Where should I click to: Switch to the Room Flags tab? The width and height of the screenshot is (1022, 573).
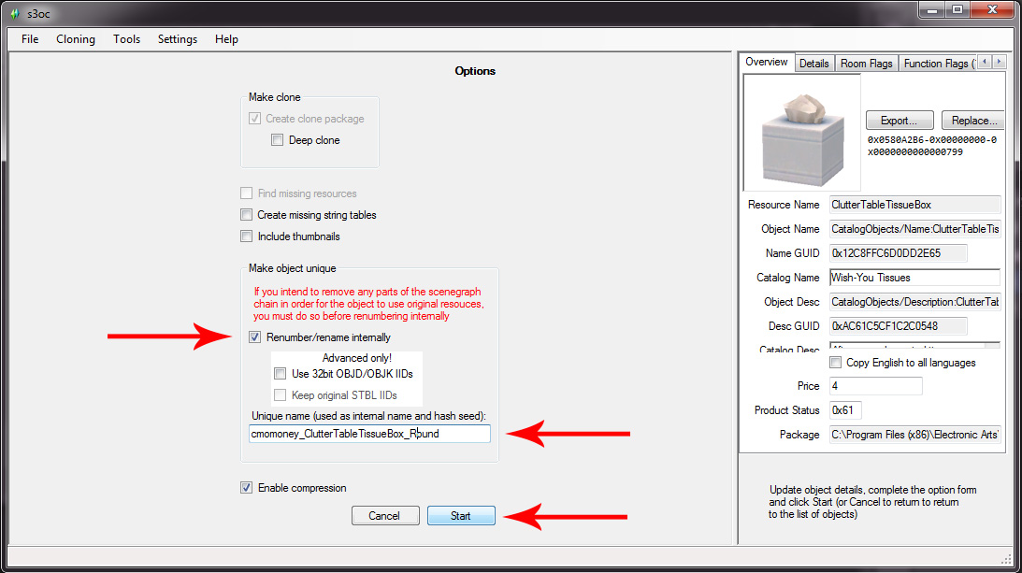click(x=866, y=64)
